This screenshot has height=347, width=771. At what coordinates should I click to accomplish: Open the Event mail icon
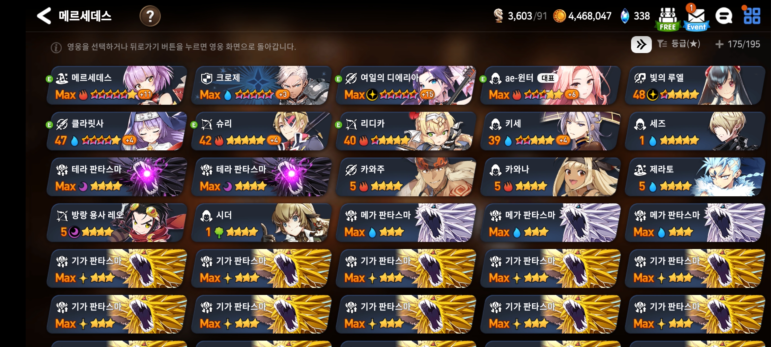(696, 19)
